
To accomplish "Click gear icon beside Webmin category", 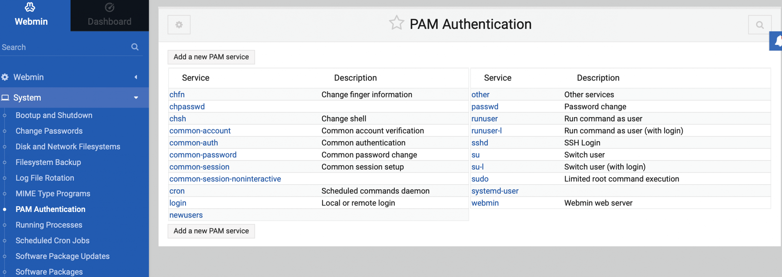I will click(5, 77).
